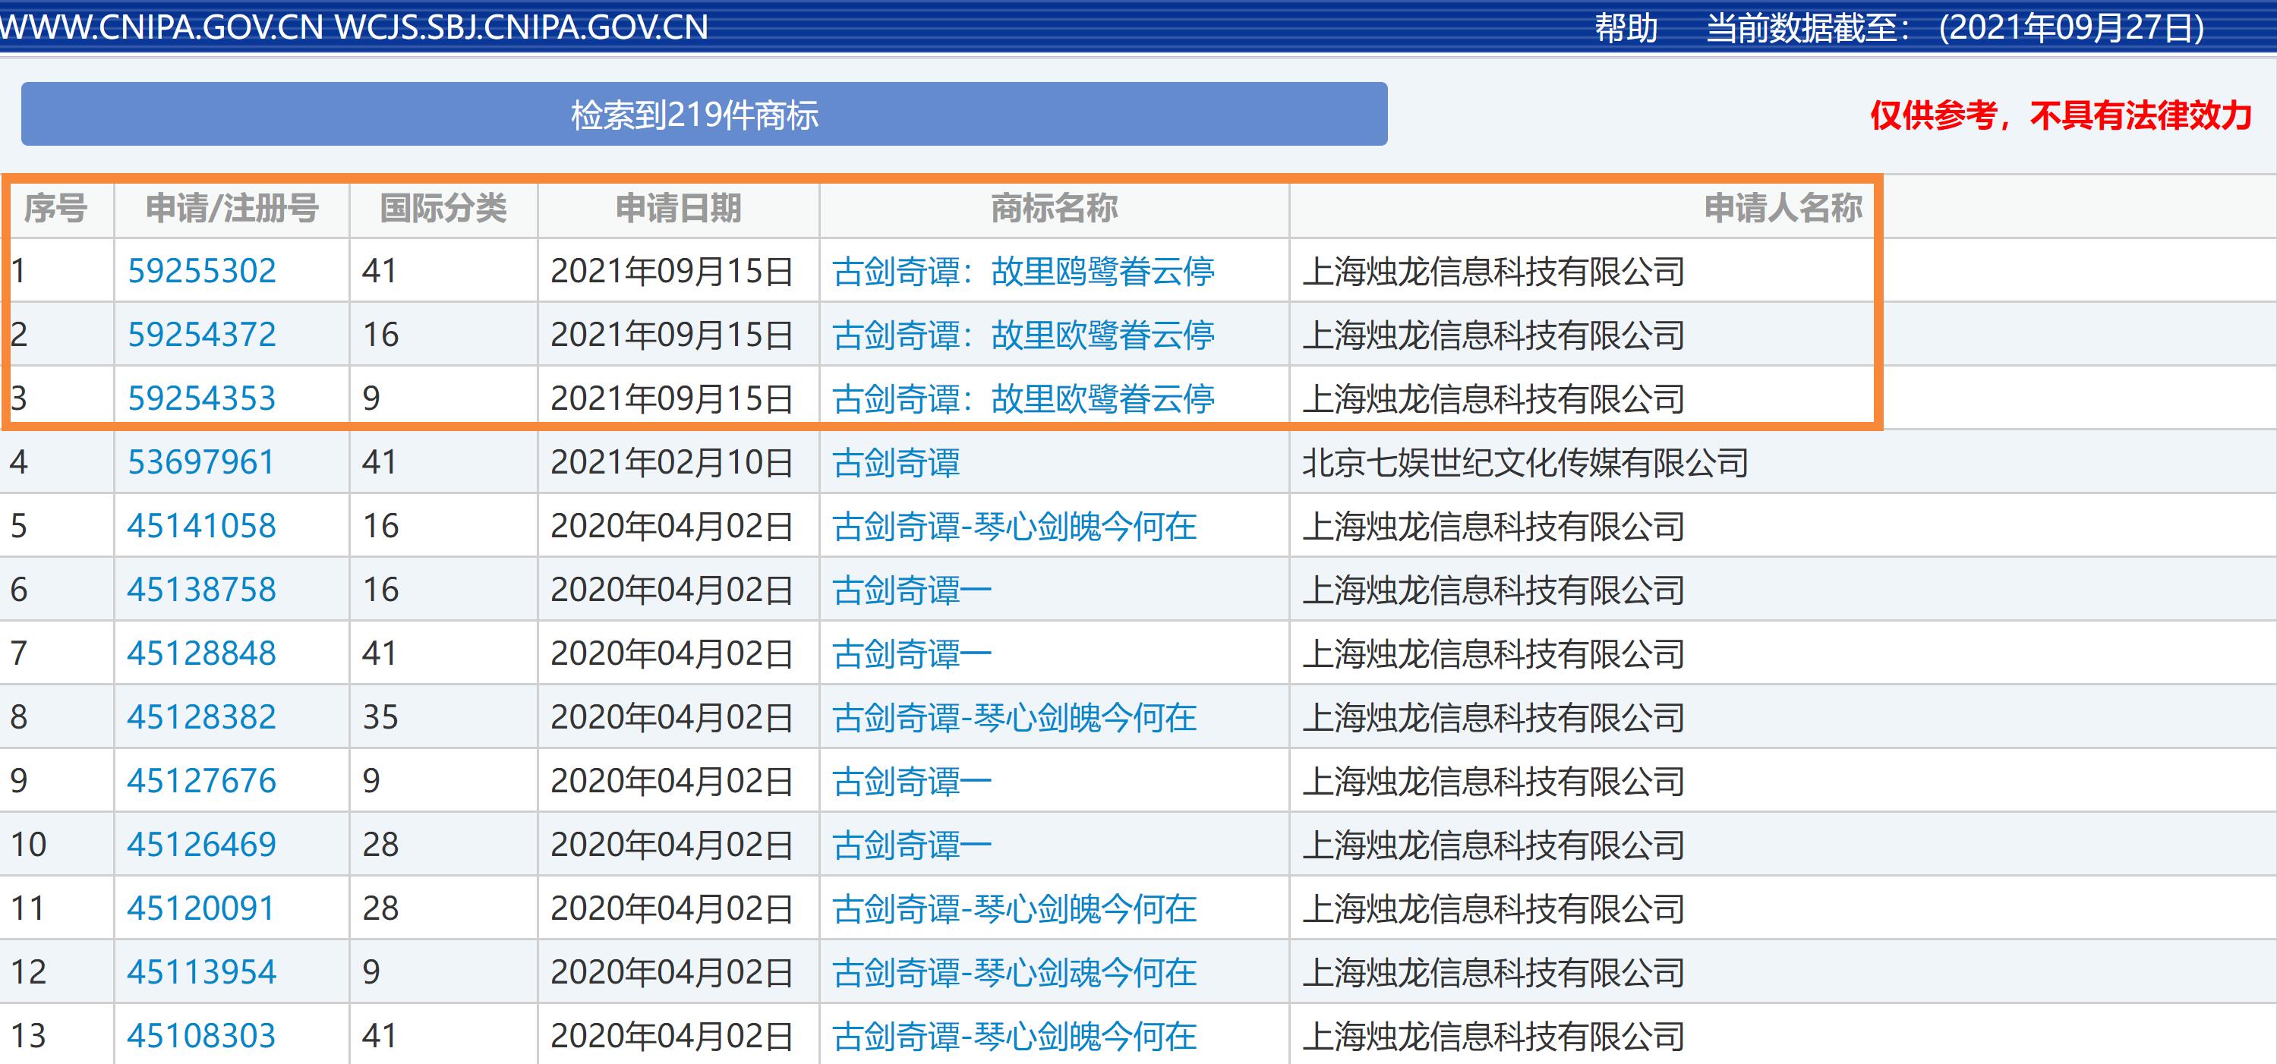This screenshot has height=1064, width=2277.
Task: Click the 商标名称 column header
Action: [1054, 209]
